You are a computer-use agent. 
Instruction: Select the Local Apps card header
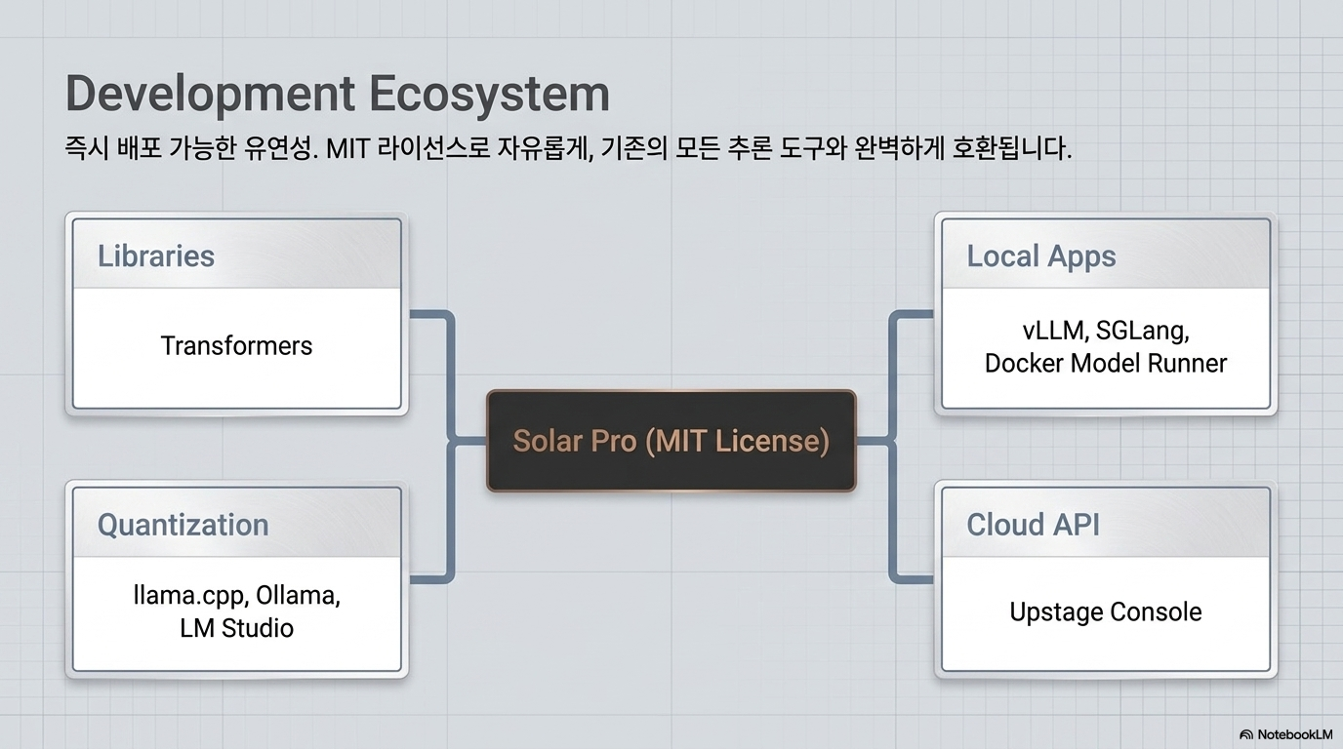pyautogui.click(x=1106, y=255)
